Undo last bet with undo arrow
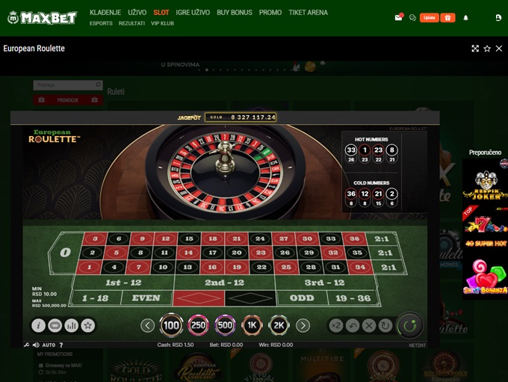This screenshot has height=382, width=508. click(x=353, y=326)
